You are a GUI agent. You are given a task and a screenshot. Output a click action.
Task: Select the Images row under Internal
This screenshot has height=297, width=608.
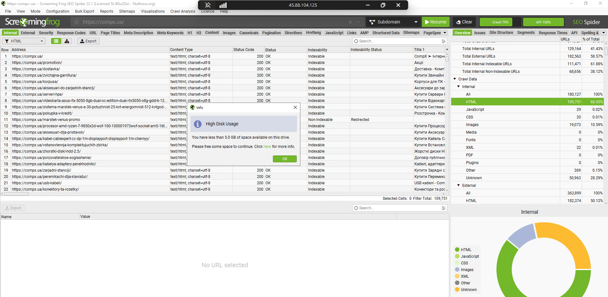[x=527, y=125]
